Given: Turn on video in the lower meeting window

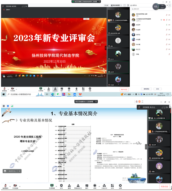Looking at the screenshot, I should click(15, 186).
